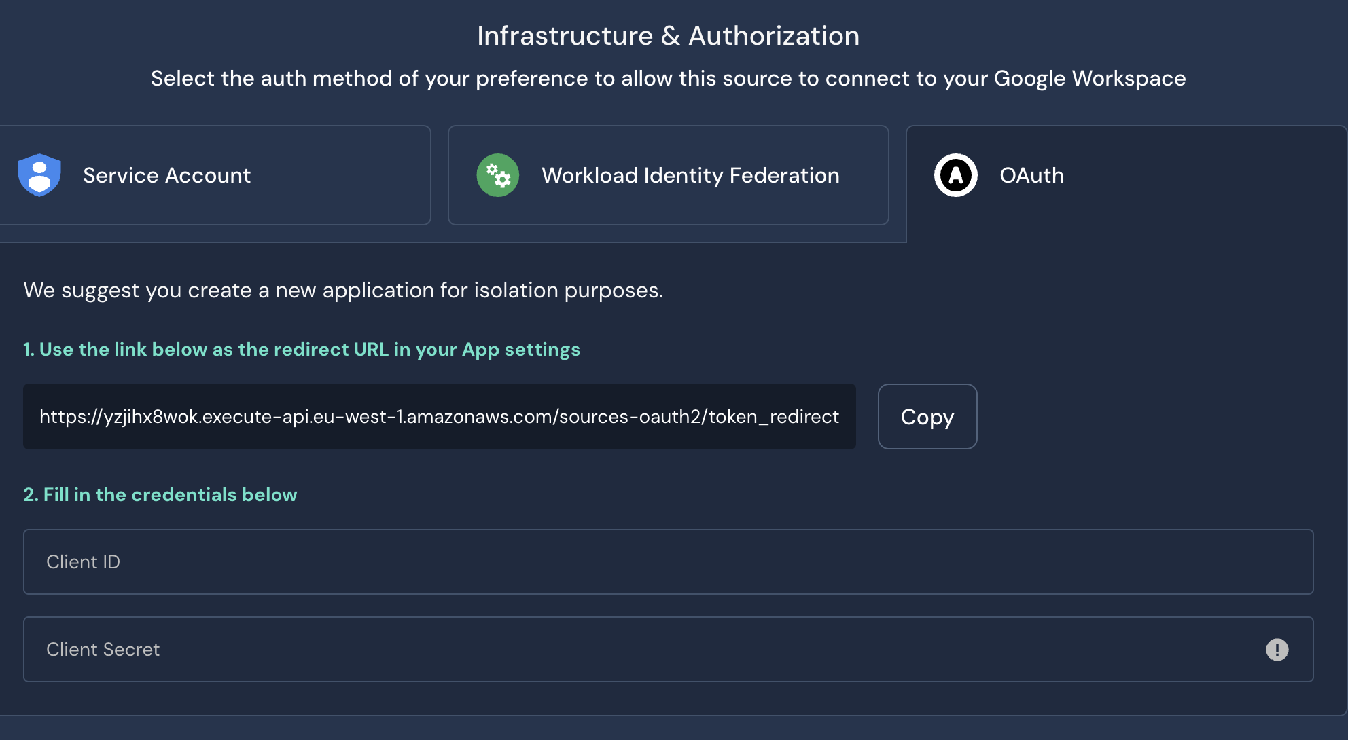The image size is (1348, 740).
Task: Click the exclamation icon in Client Secret
Action: pyautogui.click(x=1277, y=650)
